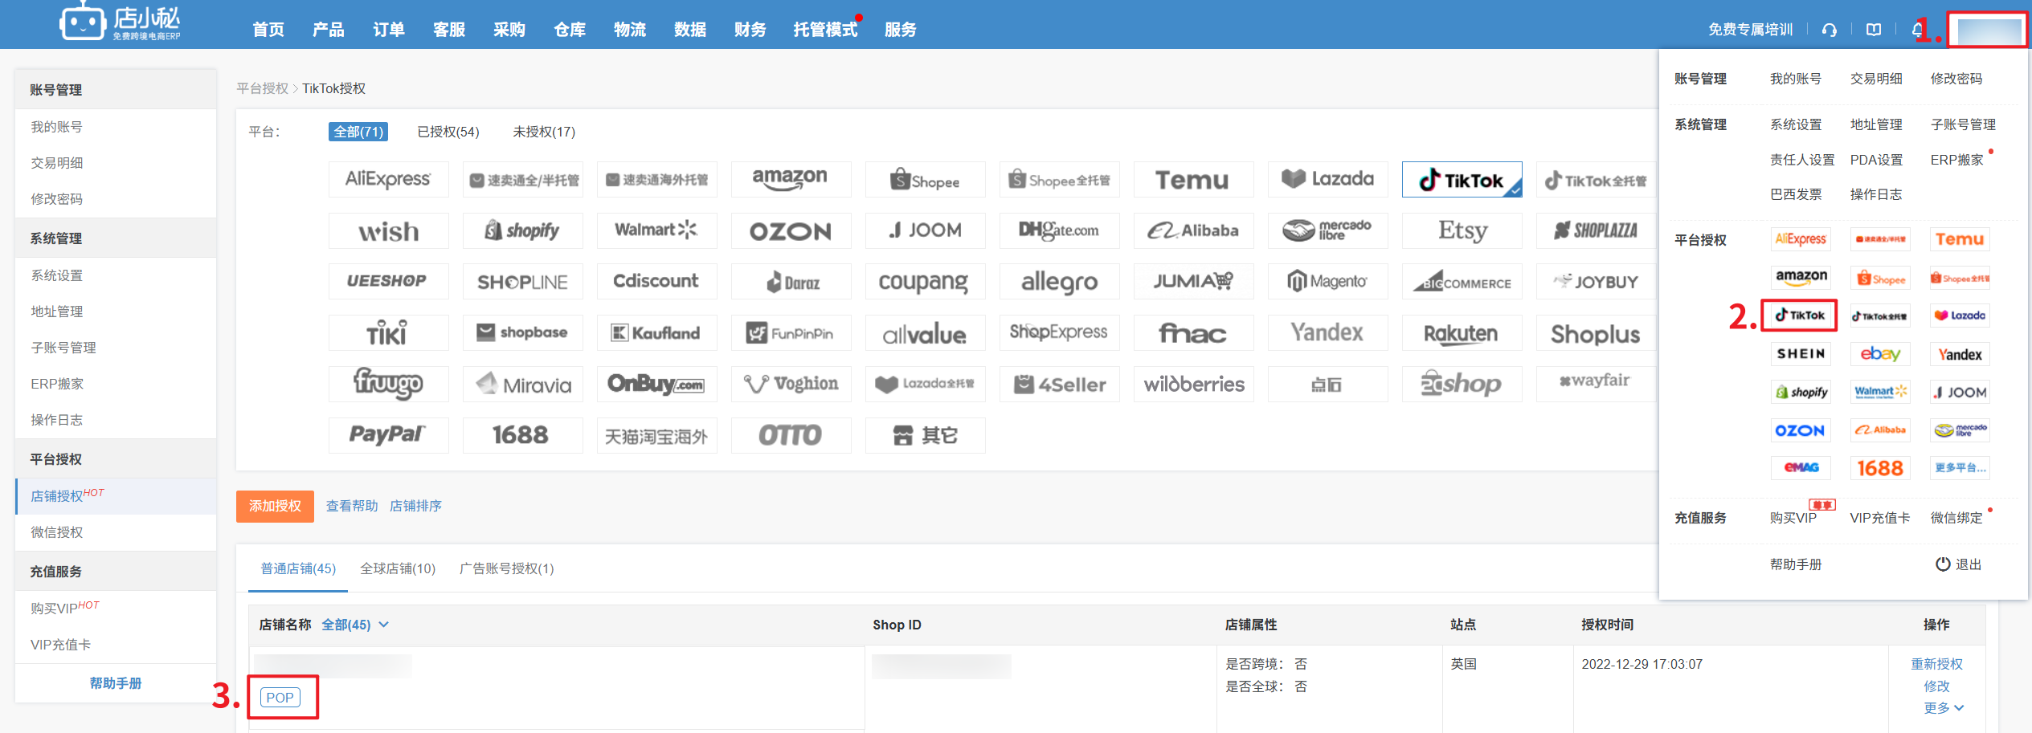Open the 店铺排序 link
Viewport: 2032px width, 733px height.
coord(415,506)
